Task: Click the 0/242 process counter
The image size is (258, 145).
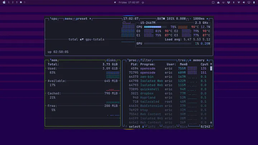Action: pyautogui.click(x=205, y=127)
